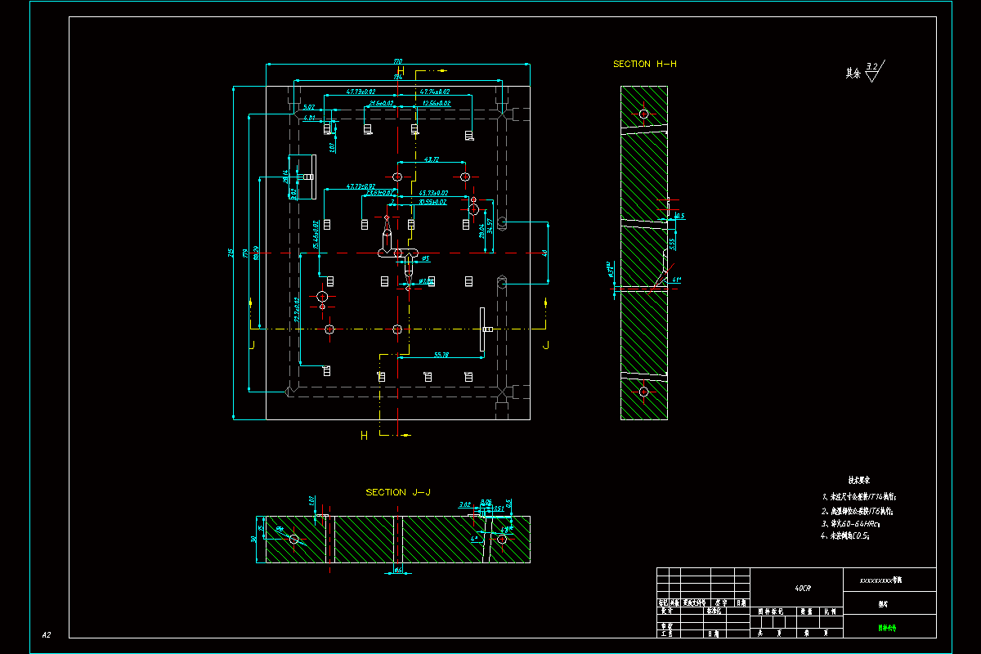Click the left-hand yellow 'J' section label
981x654 pixels.
click(253, 345)
